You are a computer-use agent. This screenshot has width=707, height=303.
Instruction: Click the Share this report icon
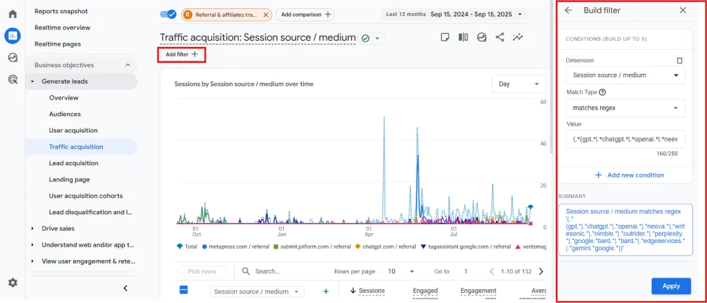[x=500, y=37]
